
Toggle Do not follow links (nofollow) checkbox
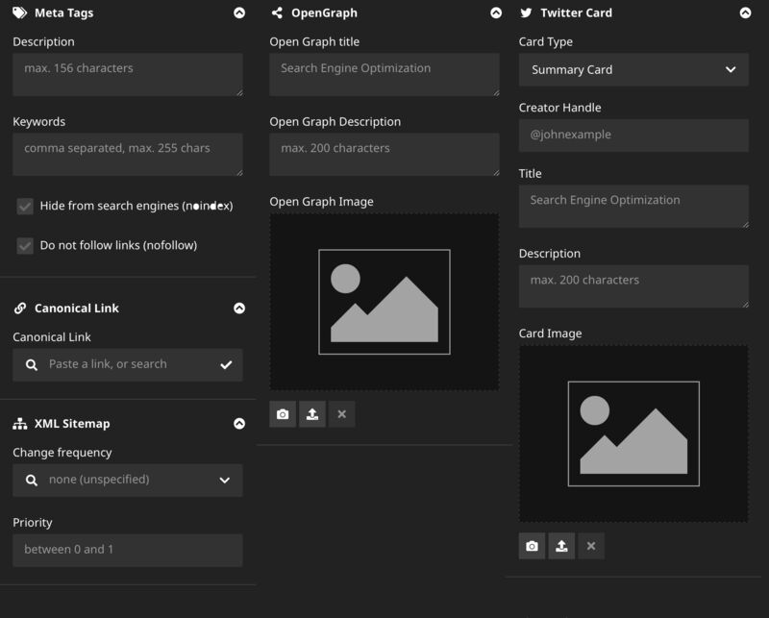25,245
